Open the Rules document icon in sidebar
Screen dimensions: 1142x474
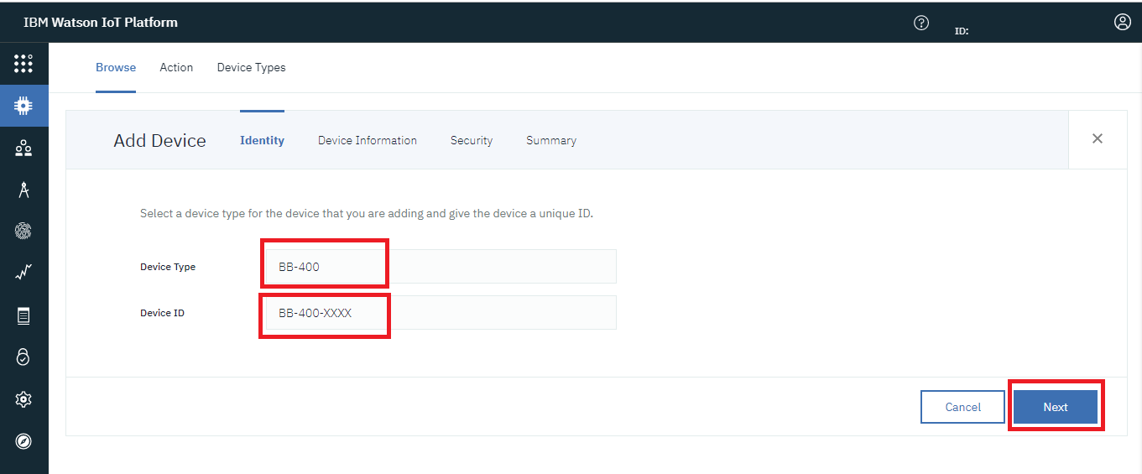coord(23,315)
